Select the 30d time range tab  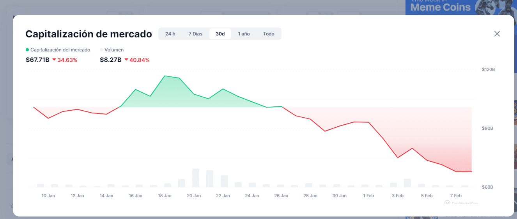pyautogui.click(x=220, y=34)
